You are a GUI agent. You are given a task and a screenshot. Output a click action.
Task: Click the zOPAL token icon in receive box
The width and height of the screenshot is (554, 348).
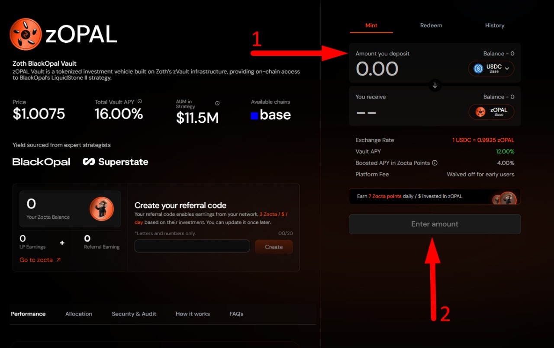[480, 112]
